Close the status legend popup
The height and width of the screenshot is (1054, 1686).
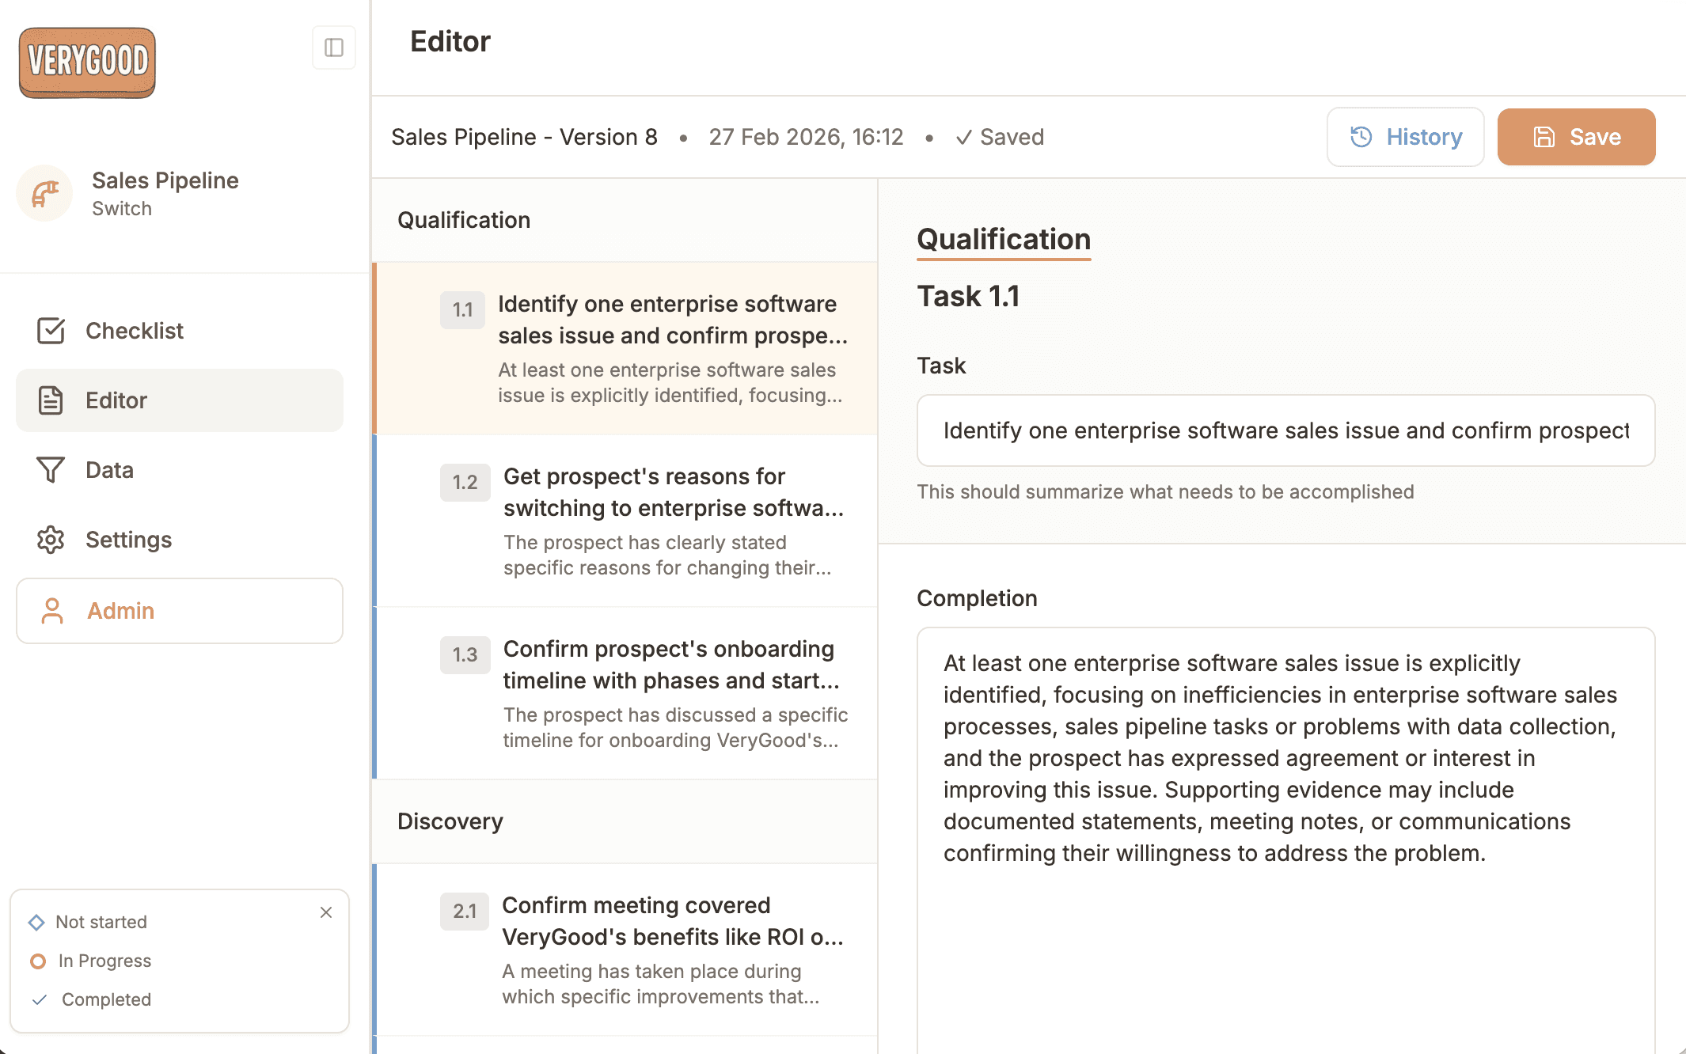326,912
